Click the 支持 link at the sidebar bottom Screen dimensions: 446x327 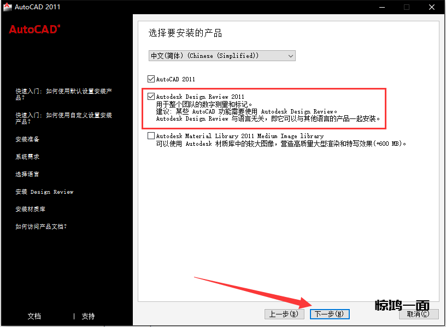88,316
